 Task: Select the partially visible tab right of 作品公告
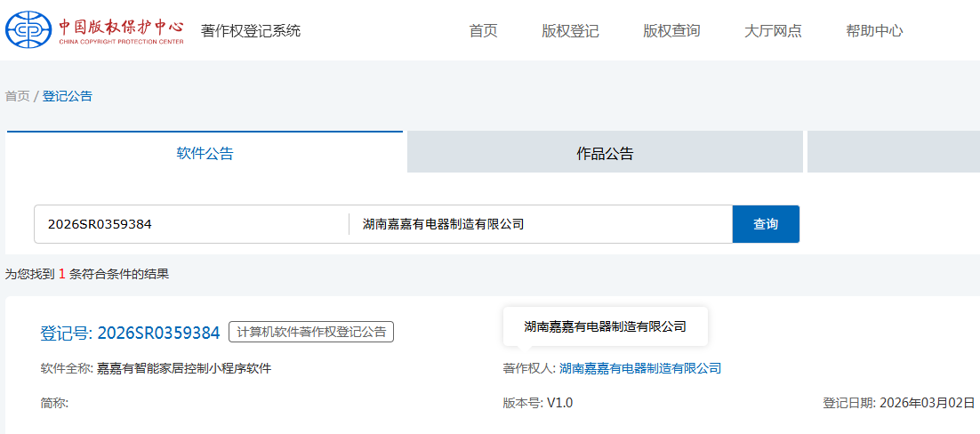click(893, 152)
